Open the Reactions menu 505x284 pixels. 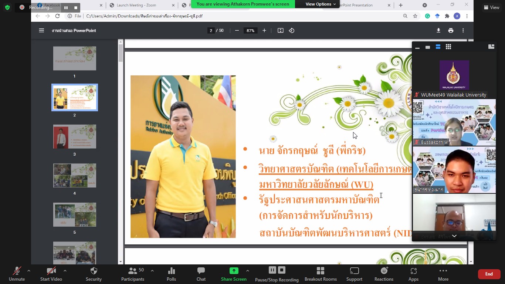point(384,274)
